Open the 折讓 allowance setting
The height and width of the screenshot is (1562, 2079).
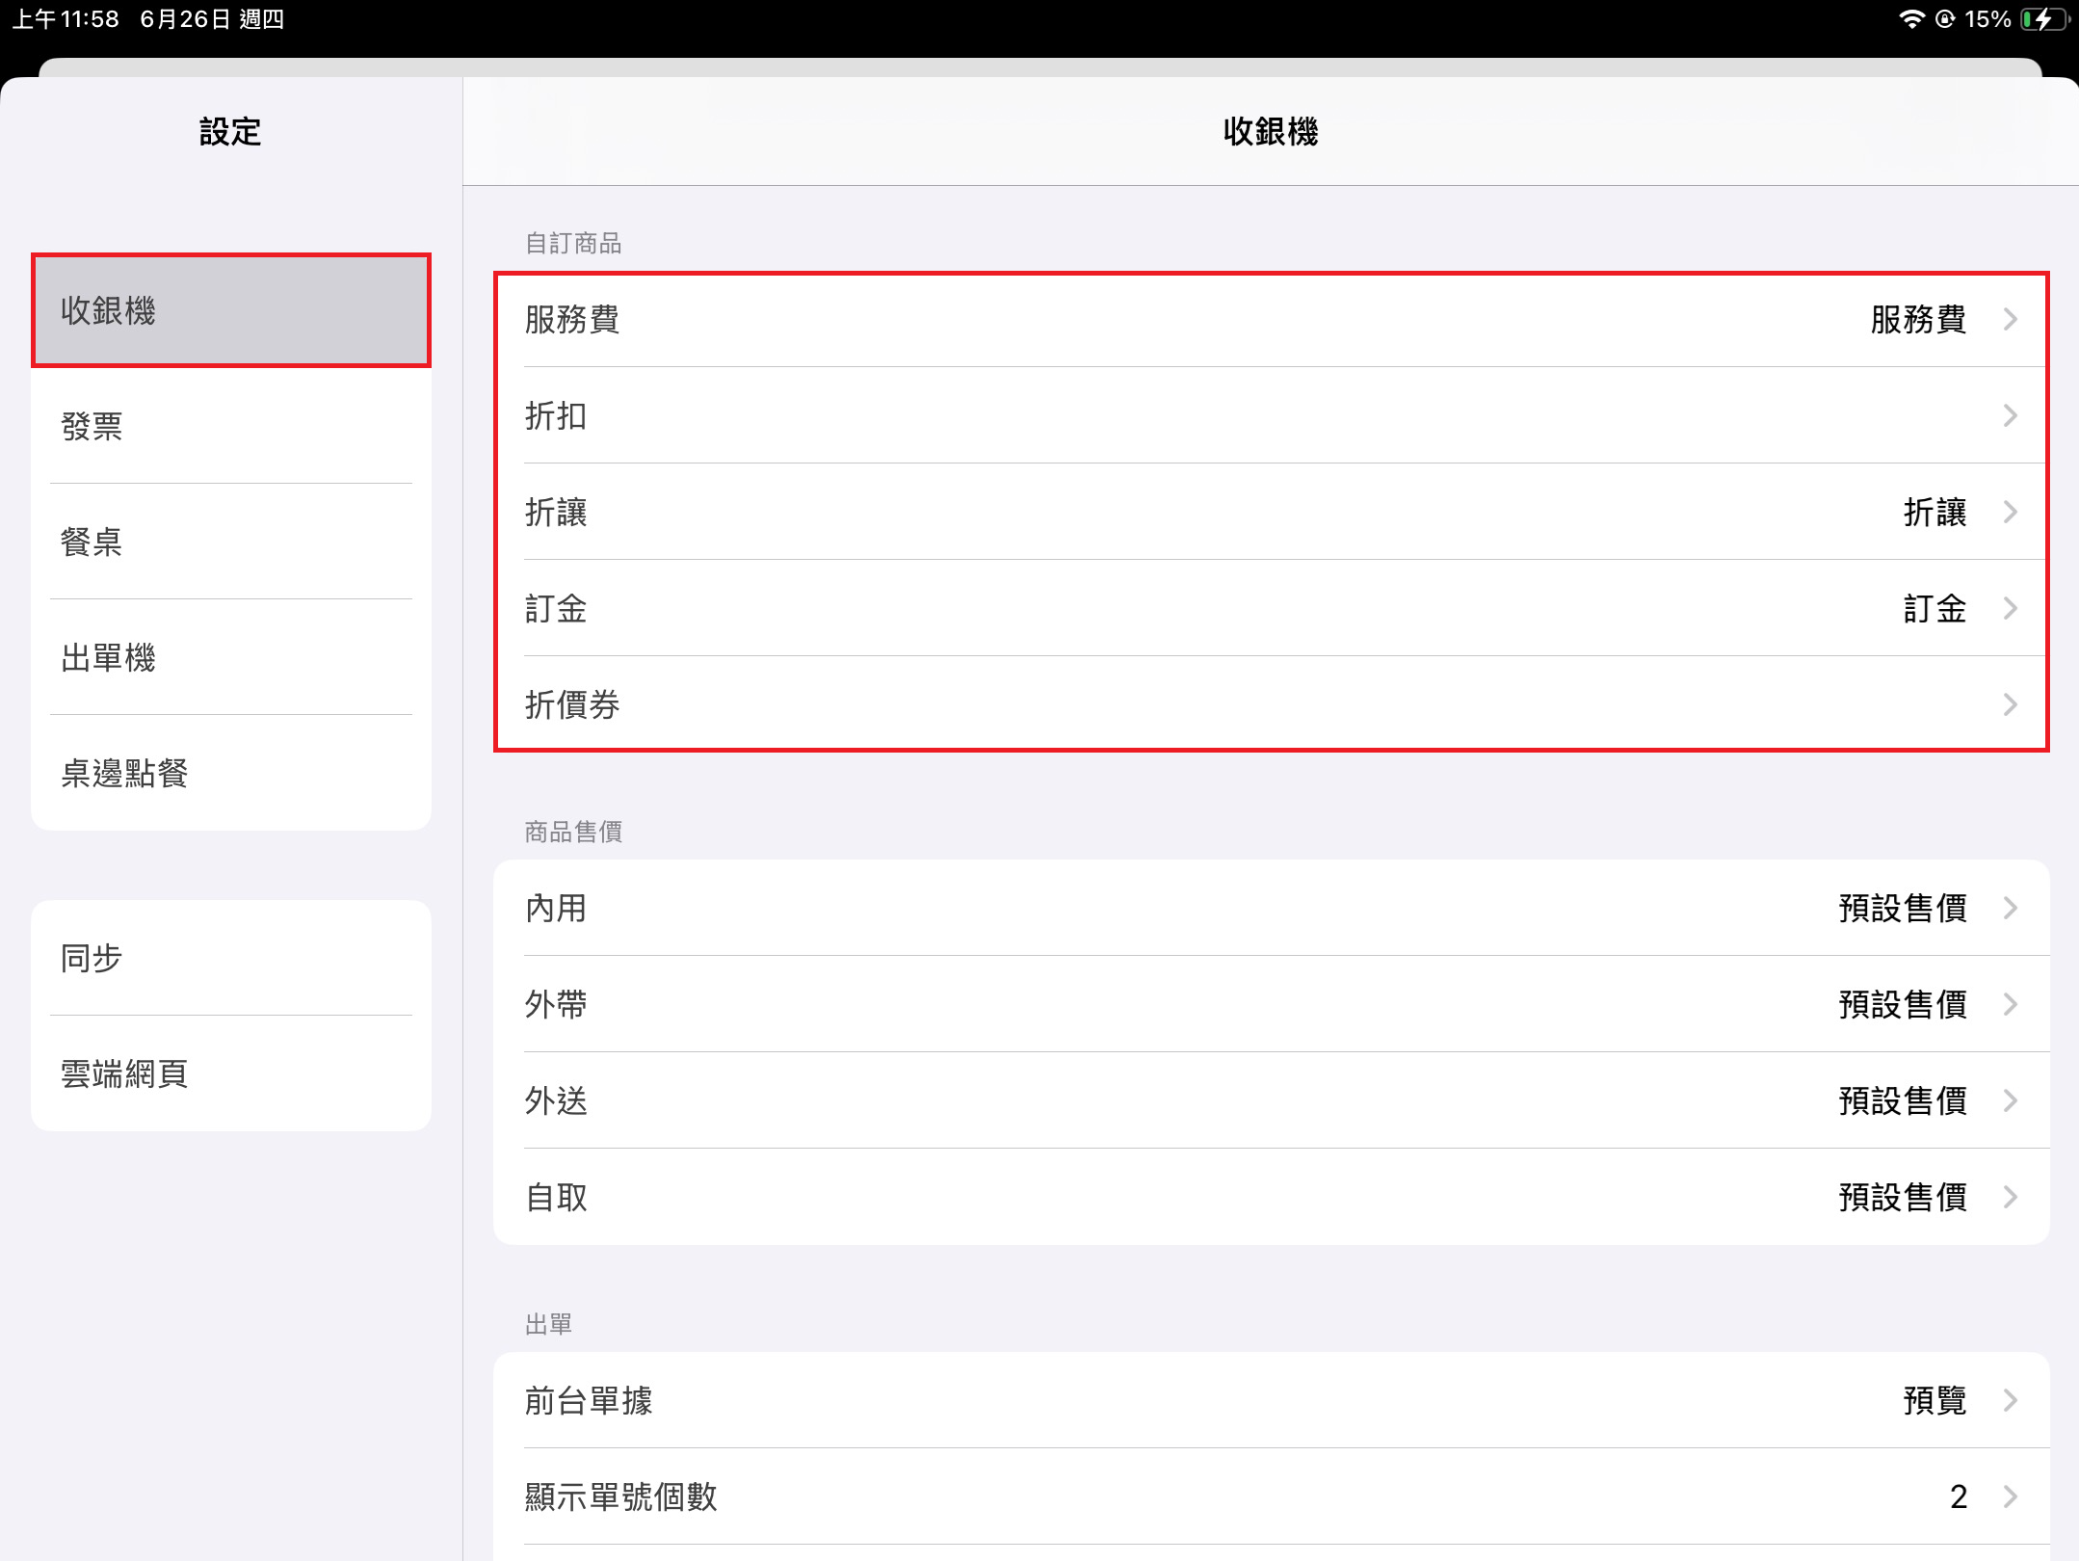1270,513
